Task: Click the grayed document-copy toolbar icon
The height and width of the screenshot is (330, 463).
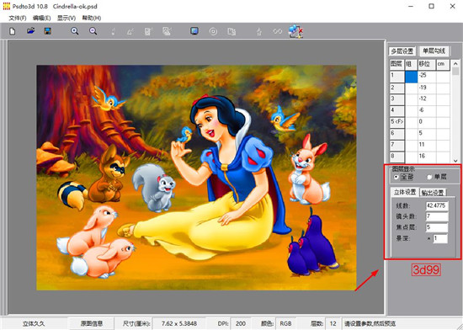Action: coord(231,31)
